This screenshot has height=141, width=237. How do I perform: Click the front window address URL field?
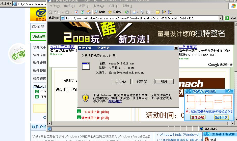140,18
